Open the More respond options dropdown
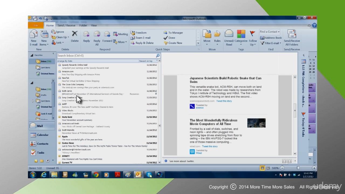 coord(120,42)
